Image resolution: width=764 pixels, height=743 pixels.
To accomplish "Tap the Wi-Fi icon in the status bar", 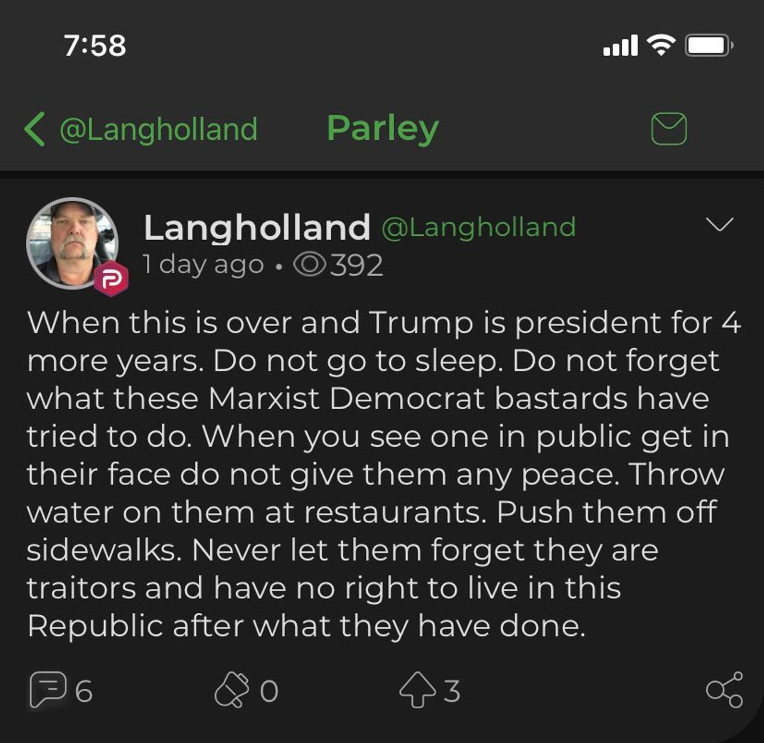I will [x=661, y=45].
